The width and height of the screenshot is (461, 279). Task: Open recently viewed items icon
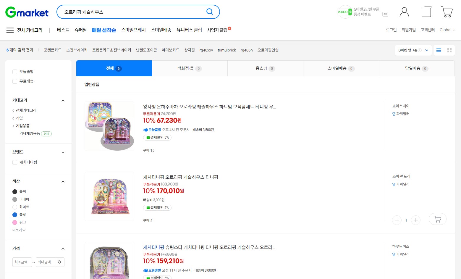[x=427, y=12]
